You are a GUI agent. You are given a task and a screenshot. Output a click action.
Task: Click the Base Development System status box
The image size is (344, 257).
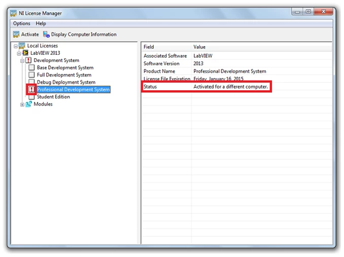click(x=31, y=67)
